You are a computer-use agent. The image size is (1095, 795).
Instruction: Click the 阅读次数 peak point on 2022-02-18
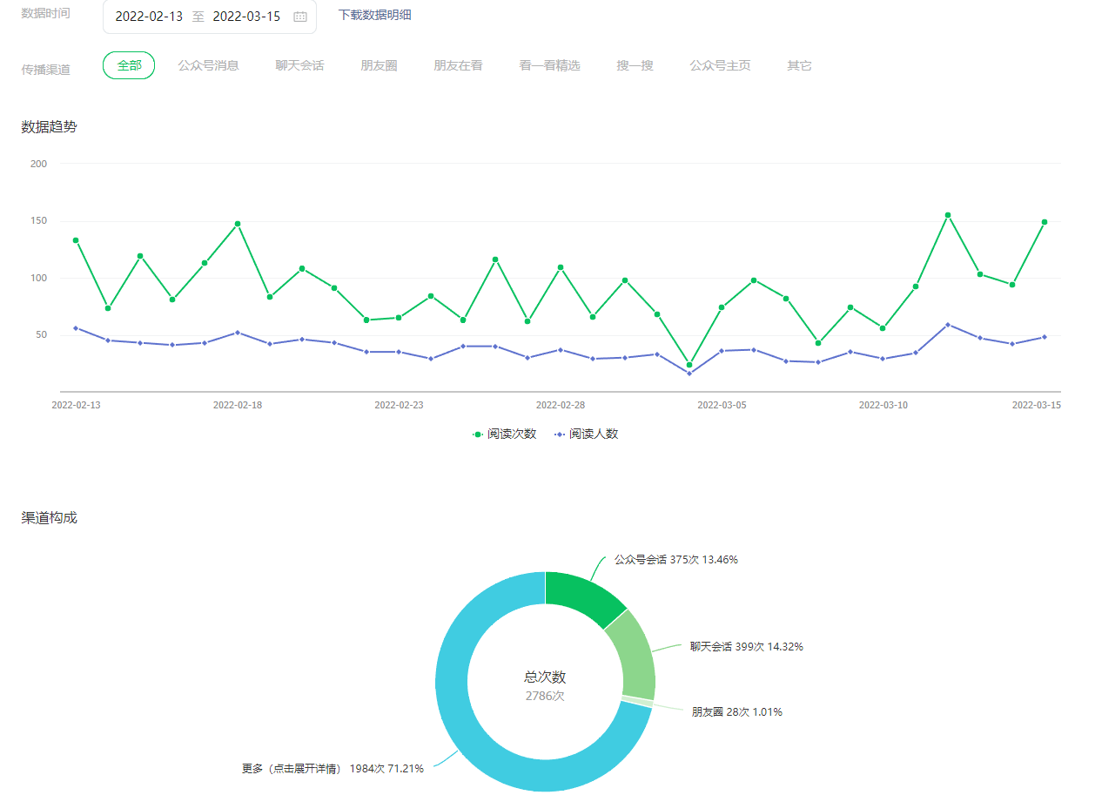tap(238, 224)
